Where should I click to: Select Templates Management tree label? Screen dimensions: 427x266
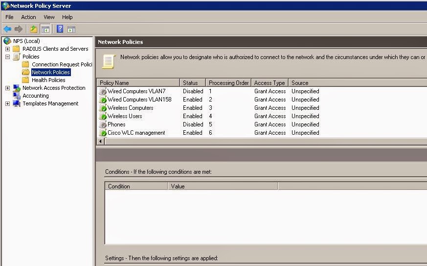50,103
